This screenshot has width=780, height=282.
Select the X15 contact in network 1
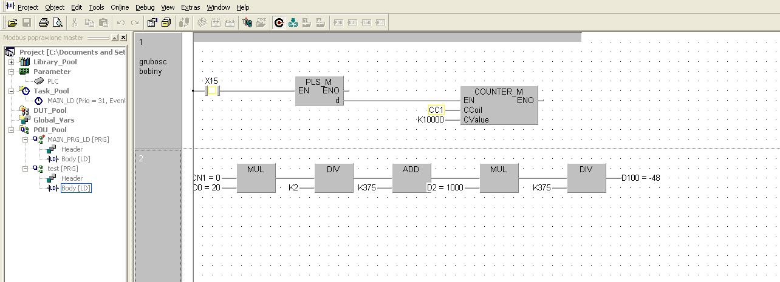coord(211,91)
